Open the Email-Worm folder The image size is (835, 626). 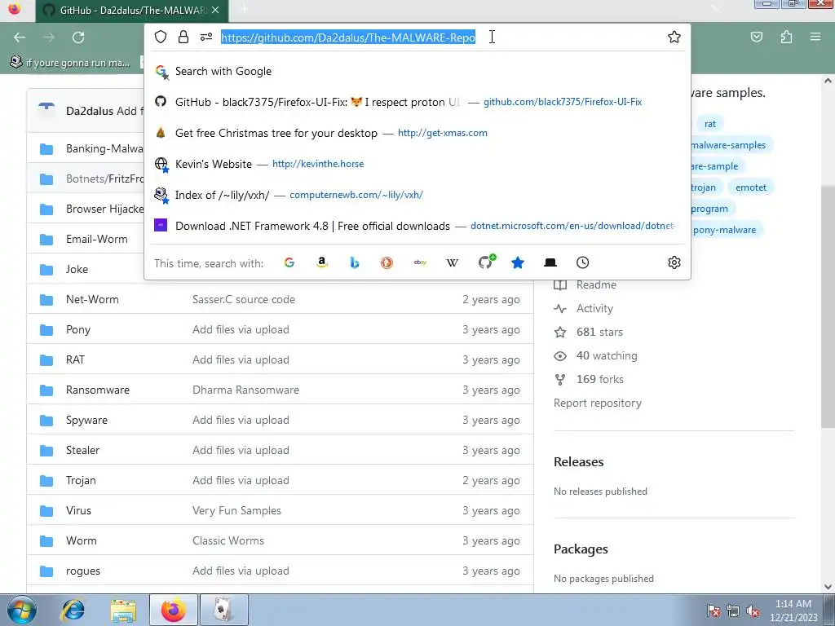96,239
